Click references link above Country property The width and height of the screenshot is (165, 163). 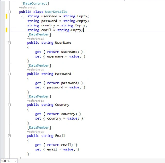click(x=36, y=101)
